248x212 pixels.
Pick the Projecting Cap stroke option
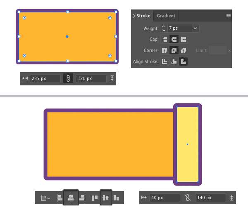[x=183, y=40]
